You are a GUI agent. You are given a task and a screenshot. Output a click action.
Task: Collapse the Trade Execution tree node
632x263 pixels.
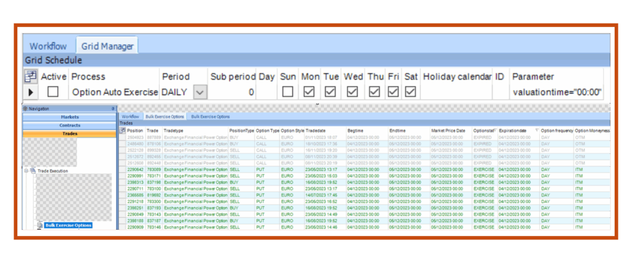pos(27,171)
